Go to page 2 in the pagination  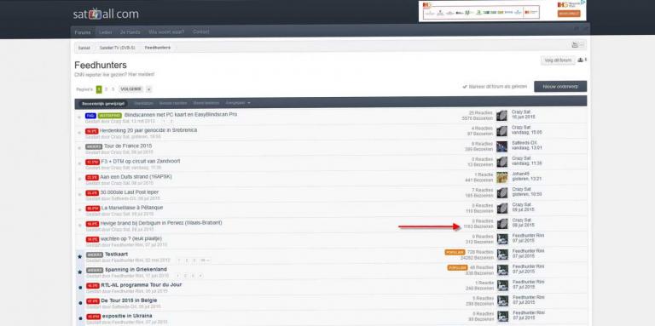(106, 89)
